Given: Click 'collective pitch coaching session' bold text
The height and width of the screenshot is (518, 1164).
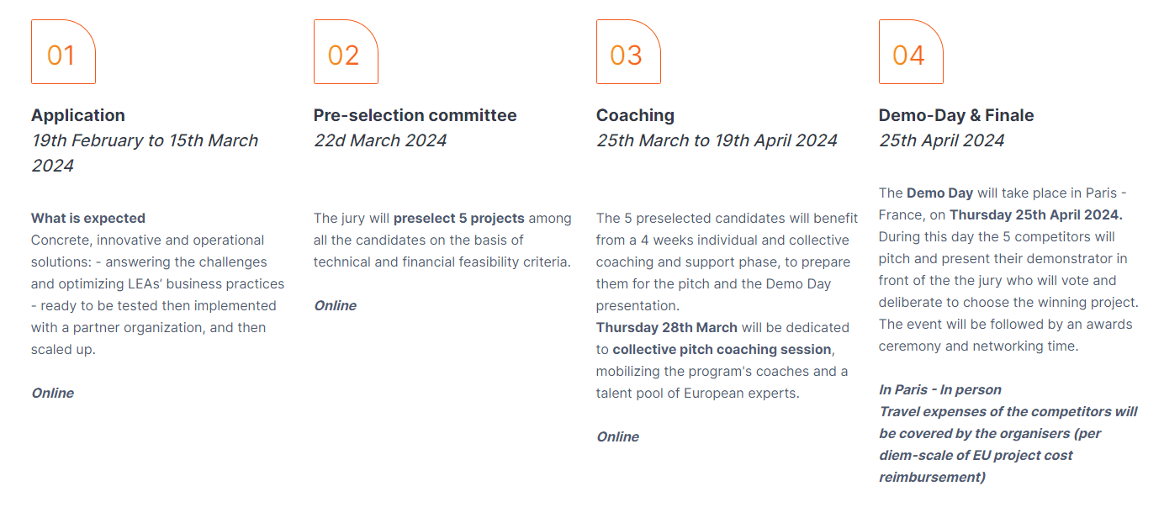Looking at the screenshot, I should pos(722,349).
